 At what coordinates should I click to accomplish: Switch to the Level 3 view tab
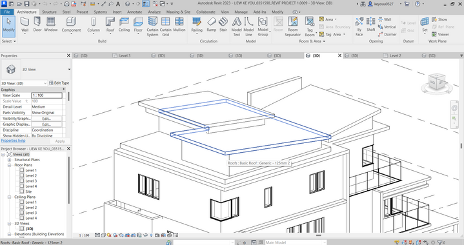125,55
